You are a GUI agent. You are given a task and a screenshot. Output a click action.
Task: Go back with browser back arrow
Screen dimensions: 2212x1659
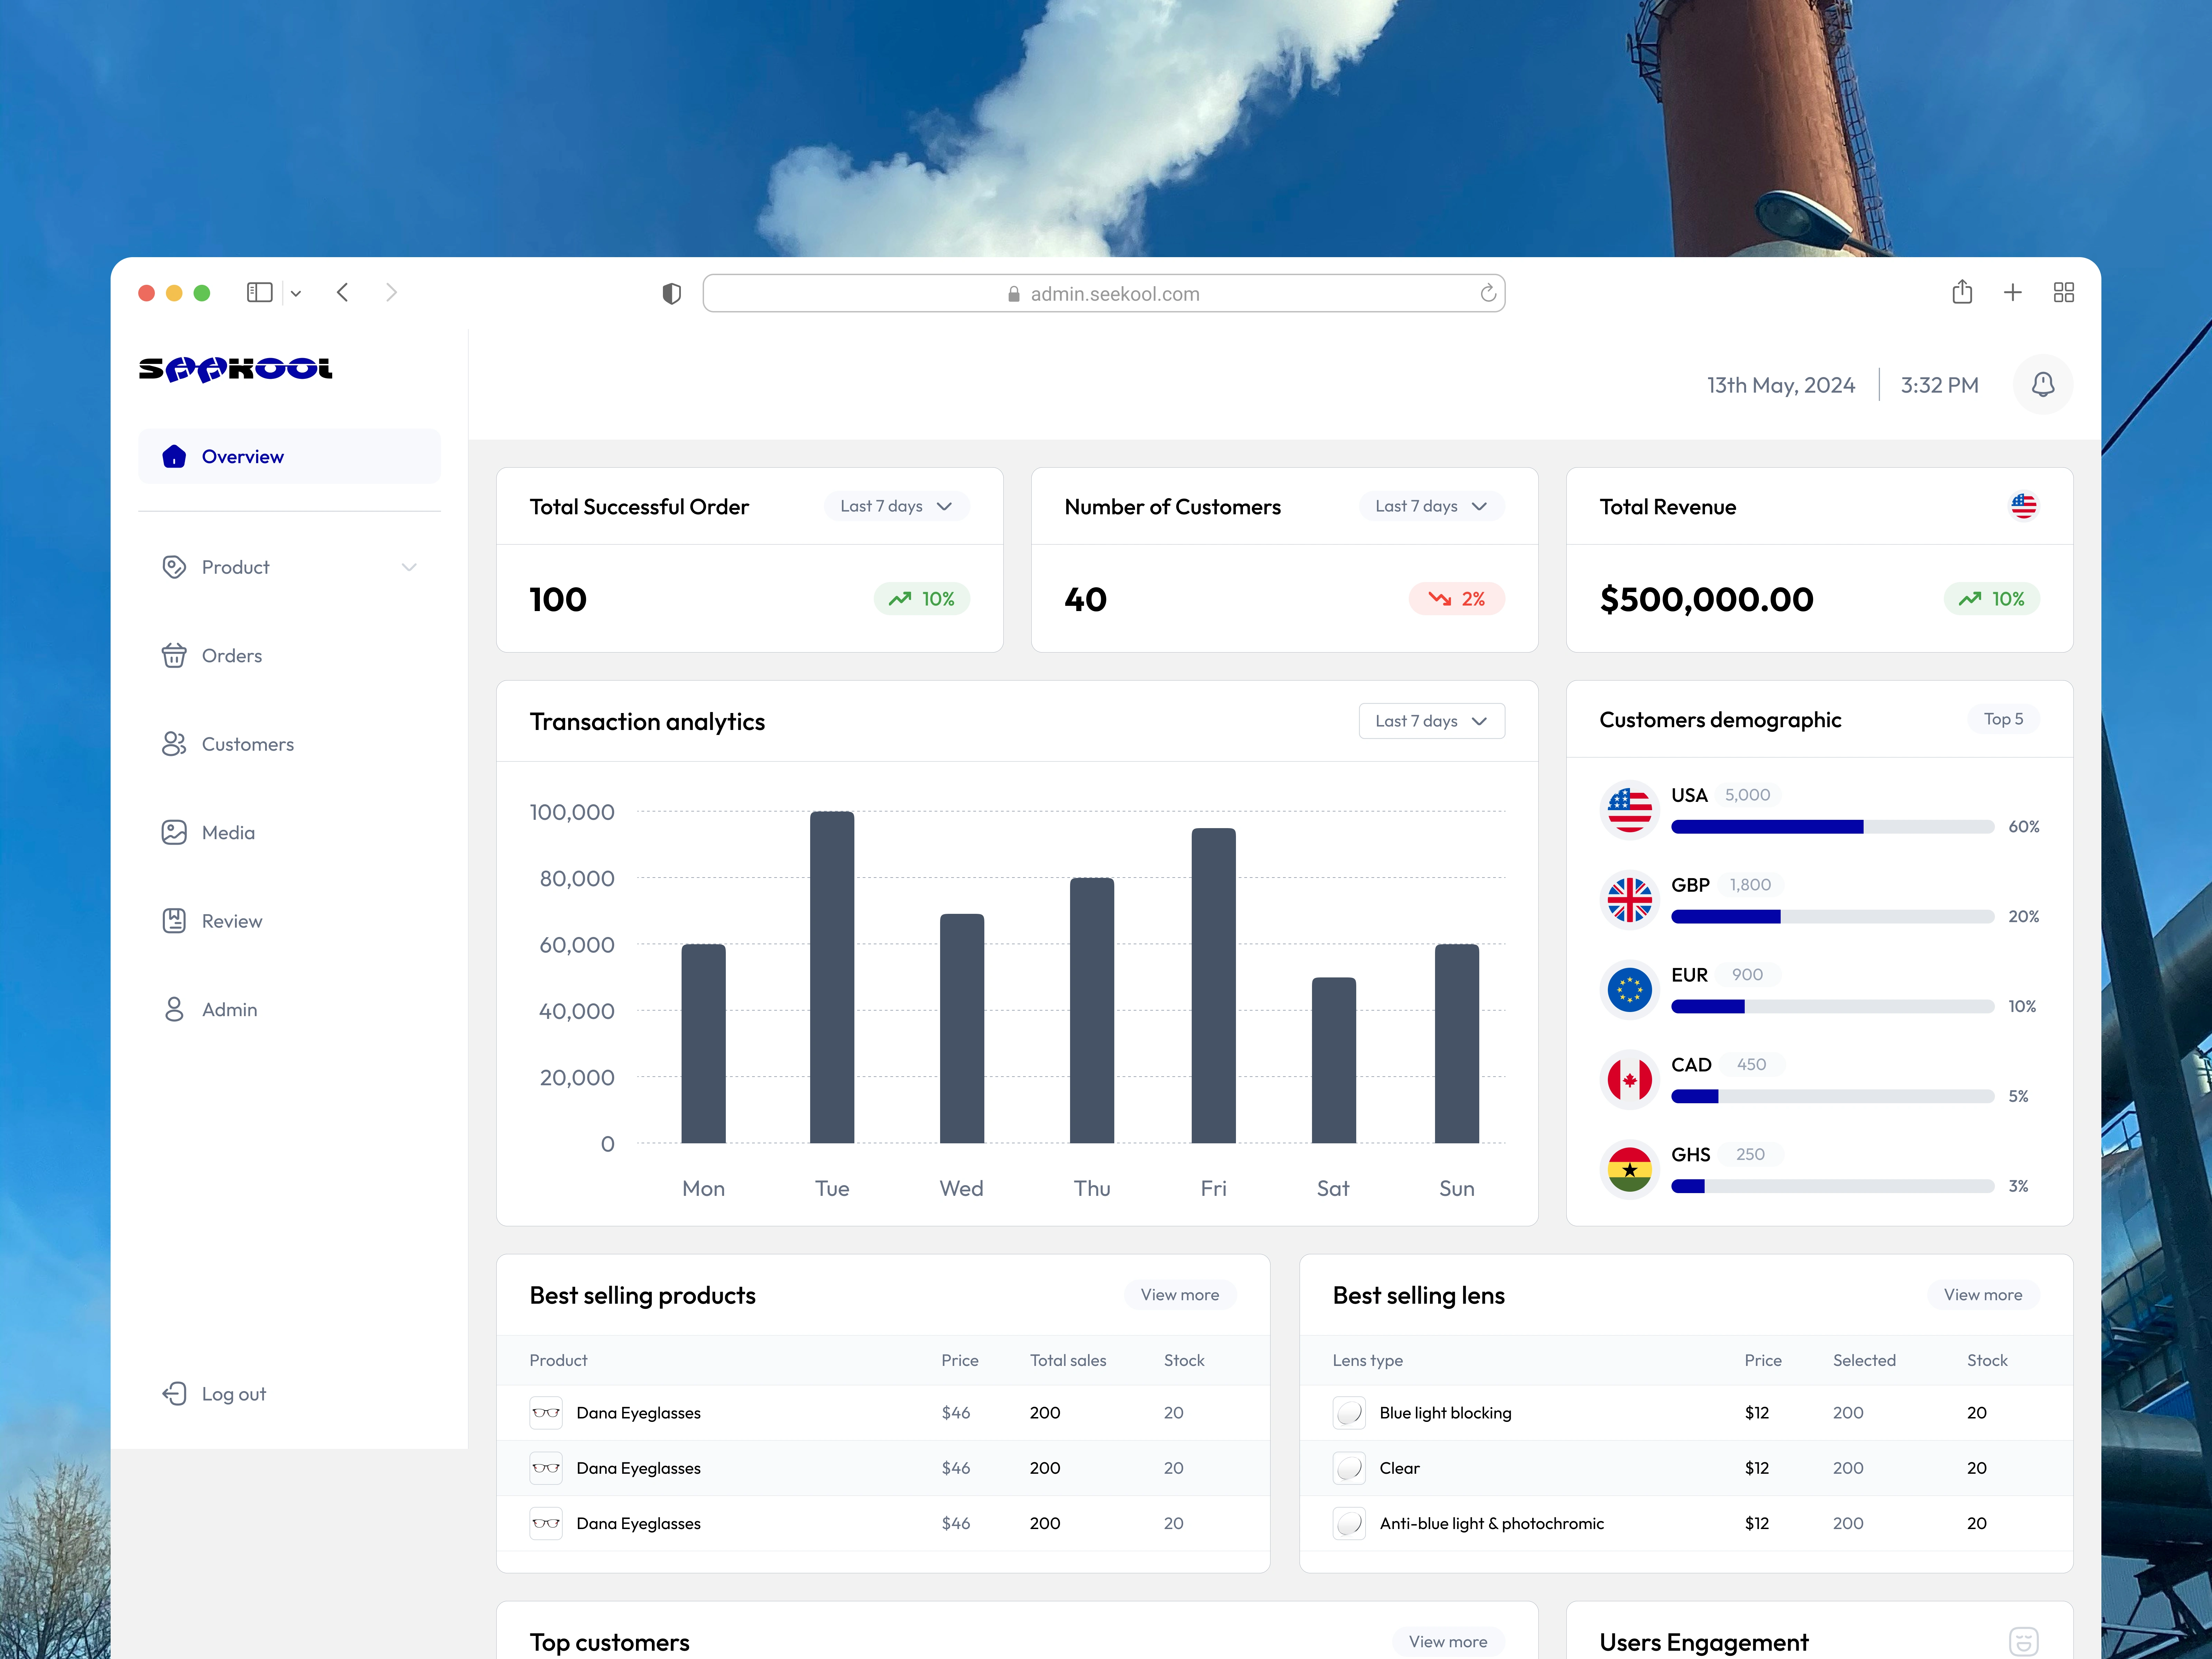(x=343, y=292)
